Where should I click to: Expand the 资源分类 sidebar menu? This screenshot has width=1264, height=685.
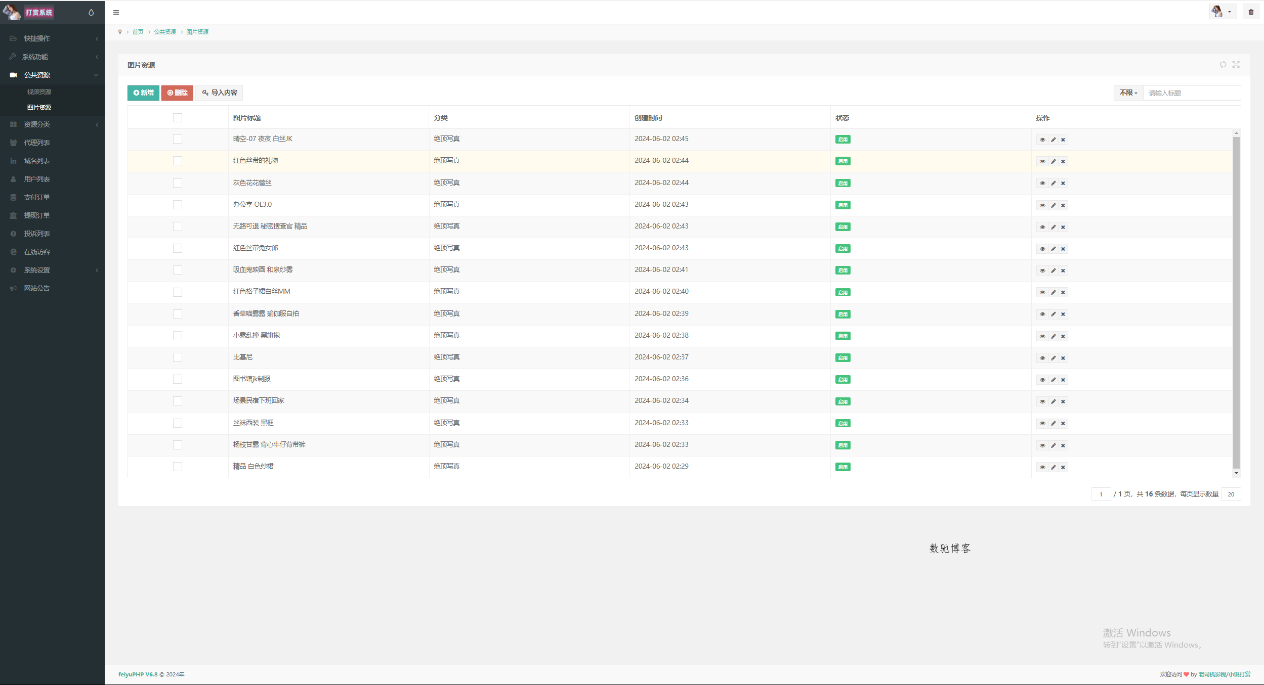coord(53,124)
